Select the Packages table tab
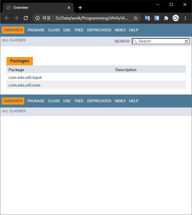The height and width of the screenshot is (215, 192). [x=20, y=61]
